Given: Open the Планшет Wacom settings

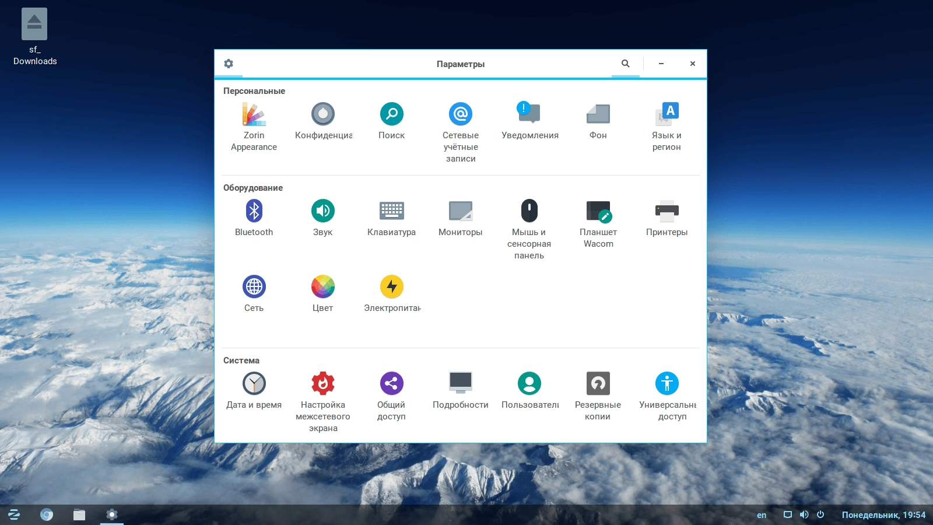Looking at the screenshot, I should [x=598, y=223].
